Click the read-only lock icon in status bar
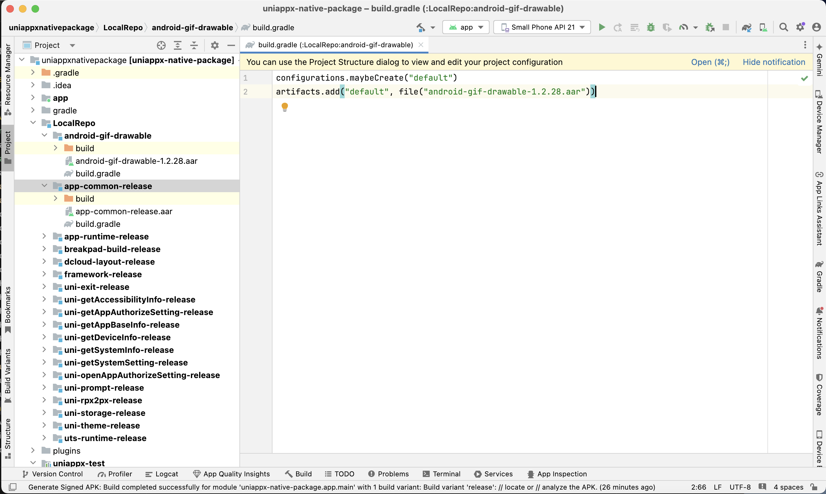 pyautogui.click(x=813, y=487)
